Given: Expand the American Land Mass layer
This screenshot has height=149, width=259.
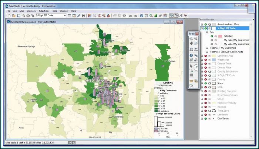Looking at the screenshot, I should click(202, 24).
